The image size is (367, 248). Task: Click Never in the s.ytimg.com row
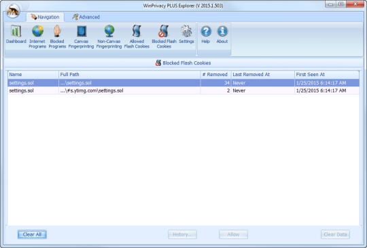263,90
